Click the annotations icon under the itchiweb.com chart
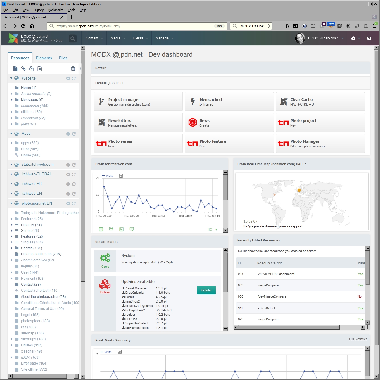The width and height of the screenshot is (380, 380). pos(132,229)
